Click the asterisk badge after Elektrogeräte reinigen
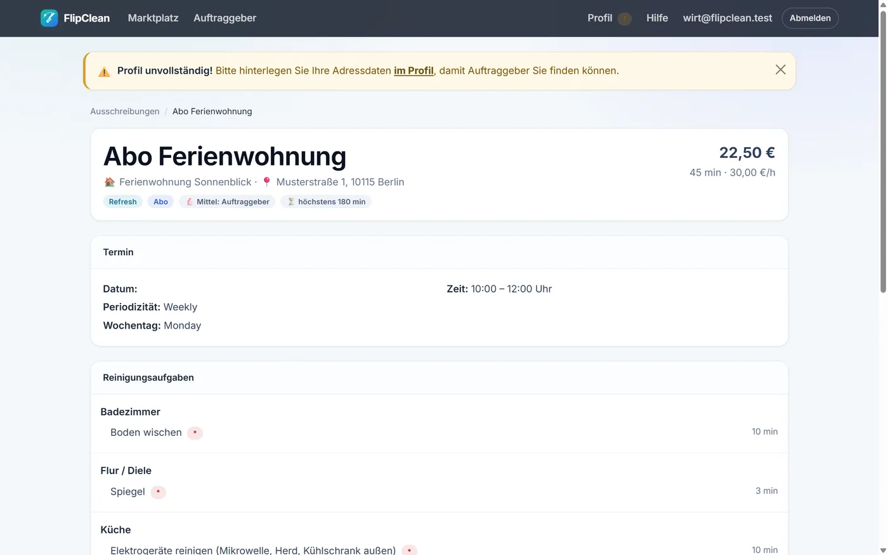Viewport: 888px width, 555px height. [409, 550]
